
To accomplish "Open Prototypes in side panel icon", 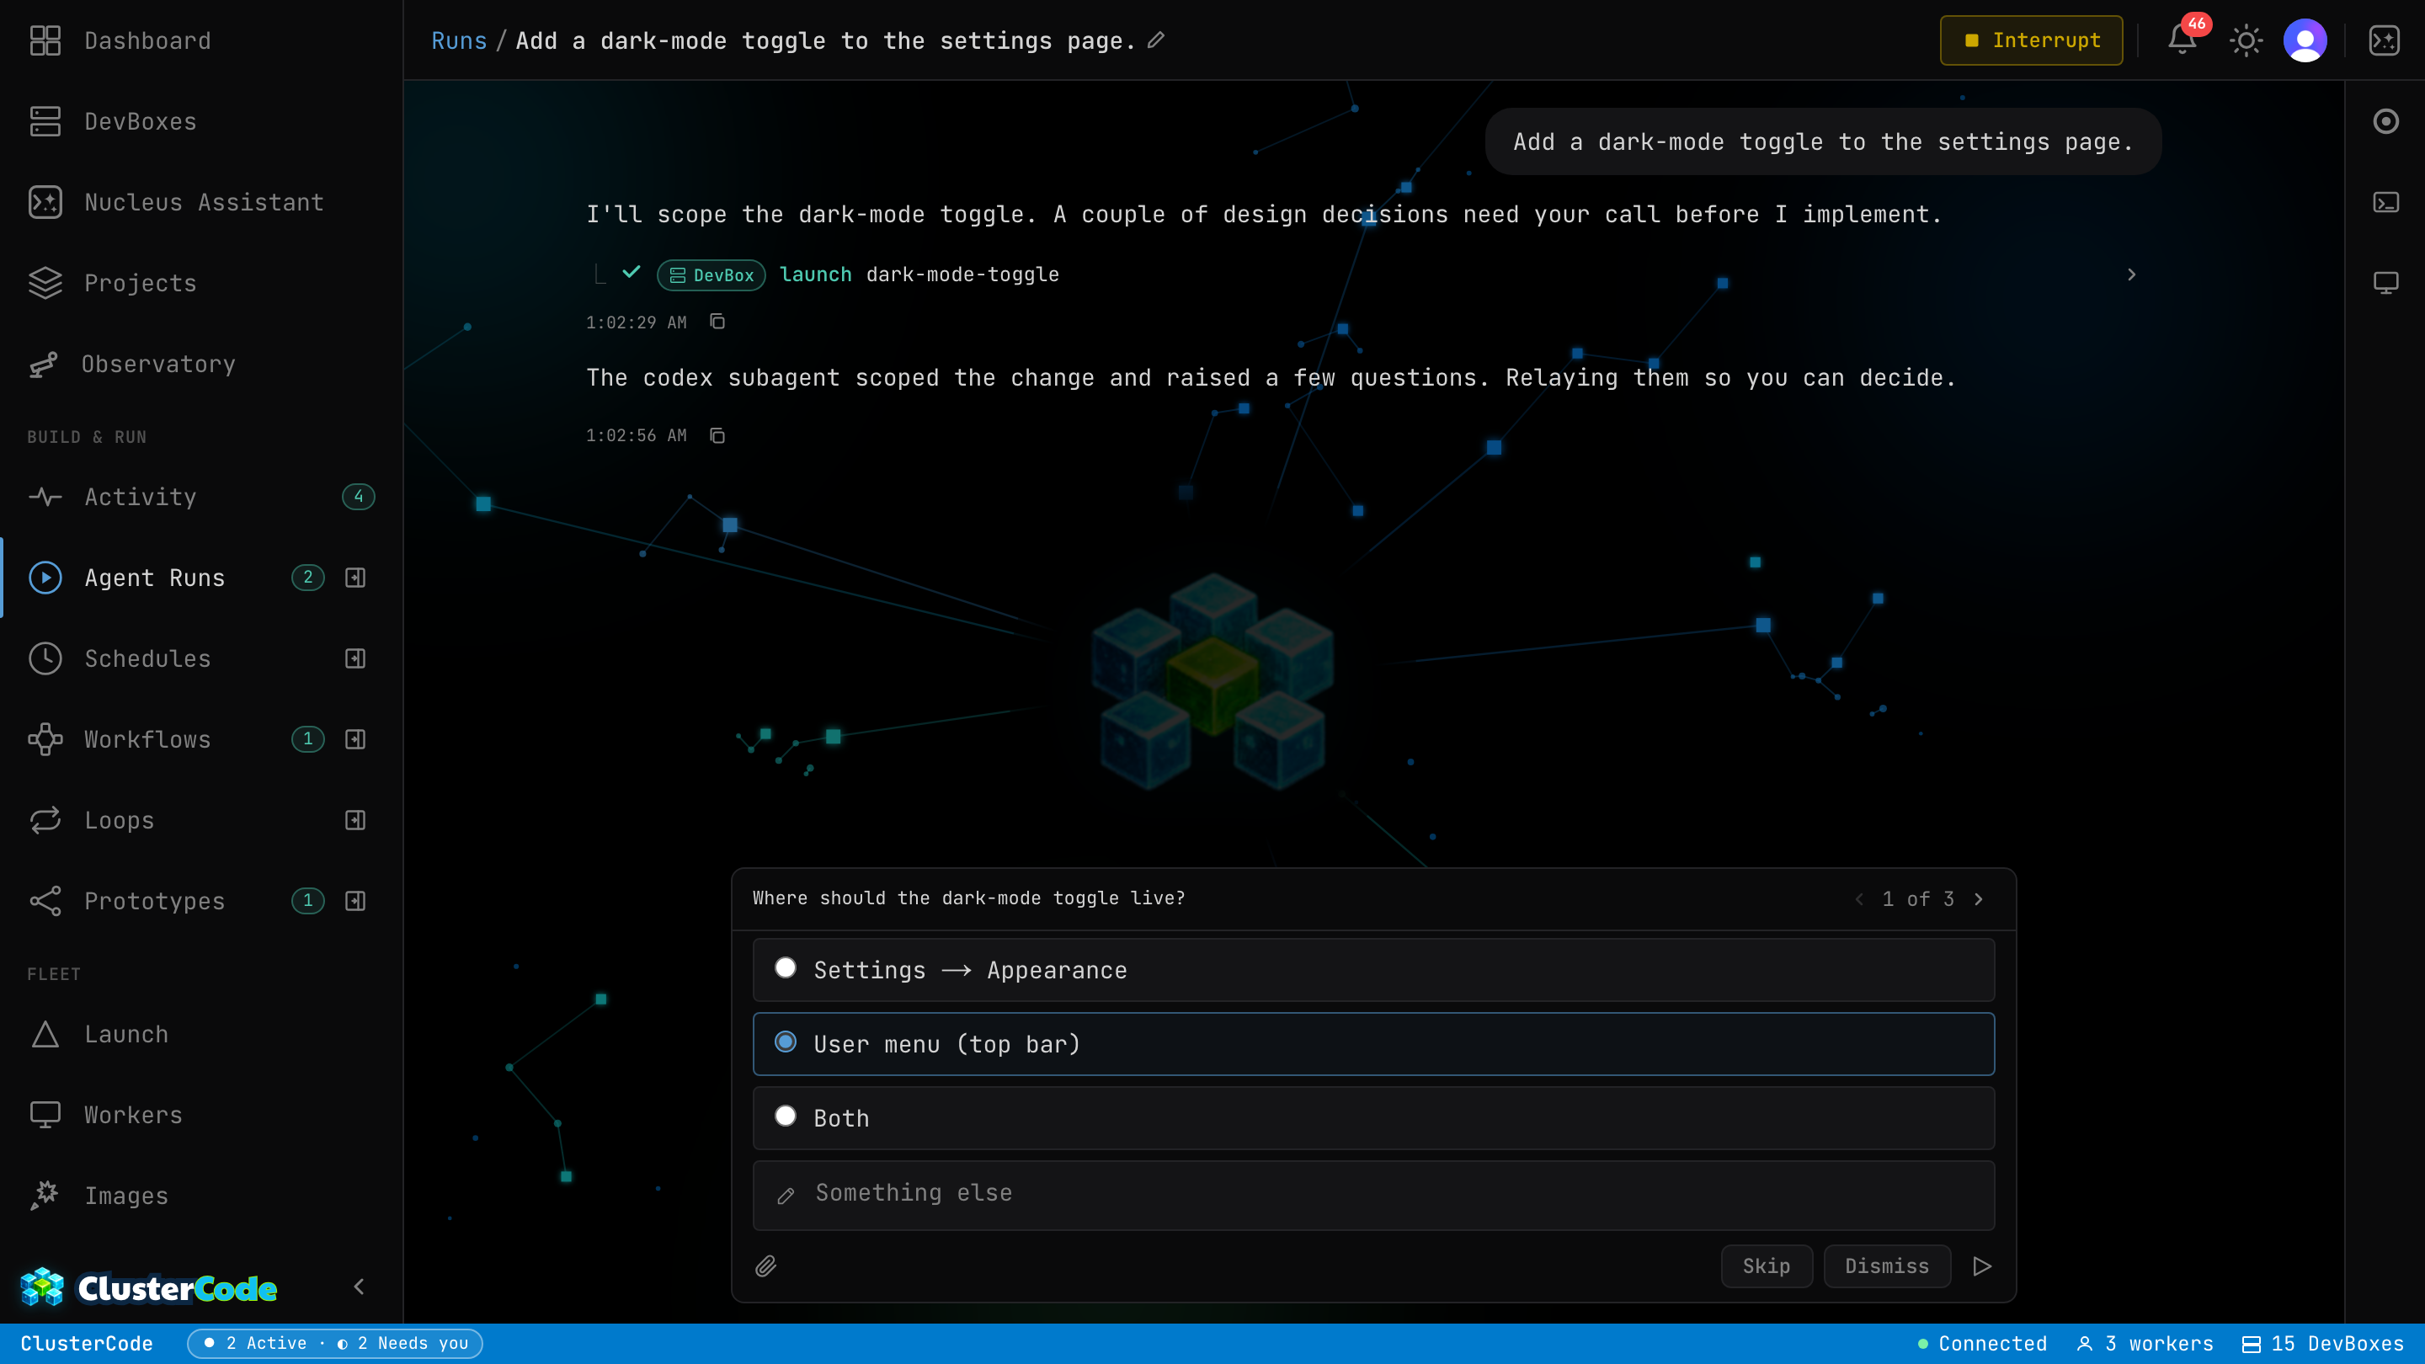I will (x=354, y=902).
